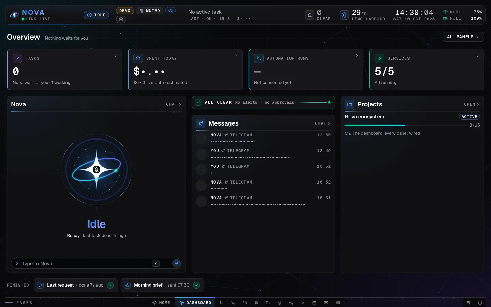This screenshot has height=307, width=491.
Task: Open the route icon next to the Dashboard tab
Action: (221, 303)
